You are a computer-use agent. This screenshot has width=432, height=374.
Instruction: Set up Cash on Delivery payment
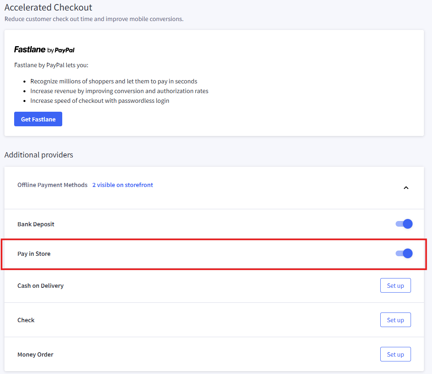pos(395,285)
